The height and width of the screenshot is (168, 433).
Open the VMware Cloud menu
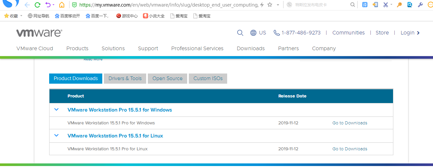click(35, 49)
